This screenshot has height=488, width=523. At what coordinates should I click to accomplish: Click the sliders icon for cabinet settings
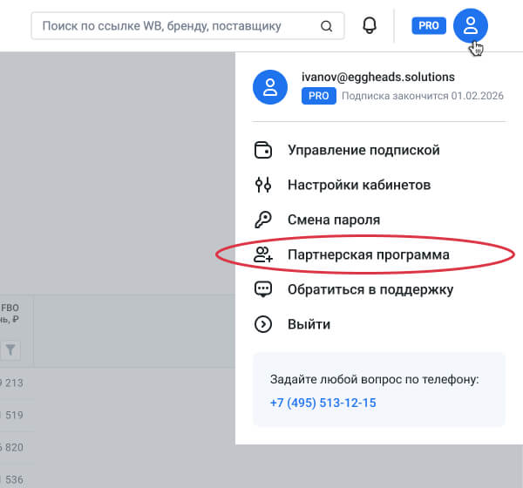tap(262, 185)
